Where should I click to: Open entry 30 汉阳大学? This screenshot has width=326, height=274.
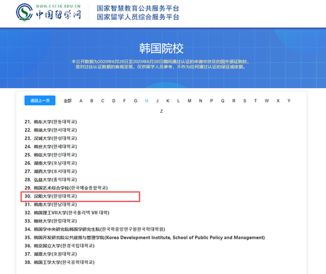click(x=51, y=196)
